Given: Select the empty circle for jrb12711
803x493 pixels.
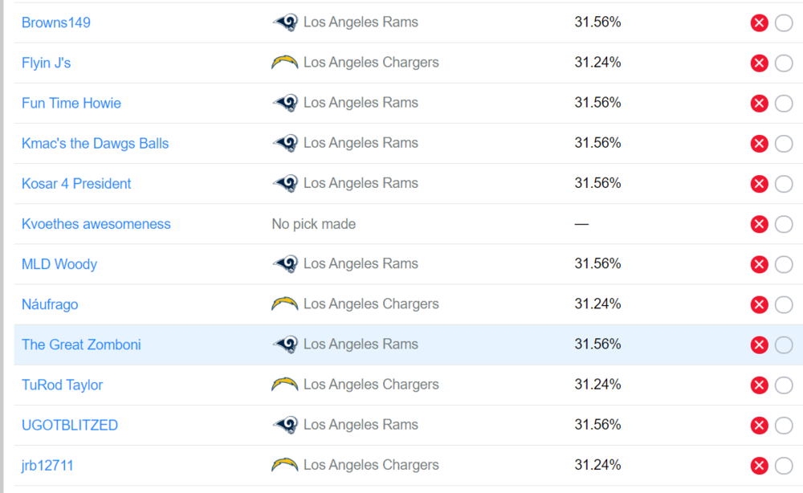Looking at the screenshot, I should 784,466.
